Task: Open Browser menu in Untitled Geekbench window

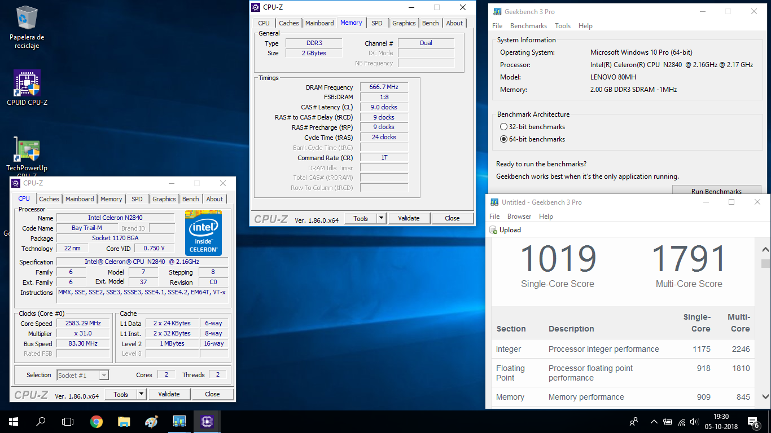Action: click(519, 216)
